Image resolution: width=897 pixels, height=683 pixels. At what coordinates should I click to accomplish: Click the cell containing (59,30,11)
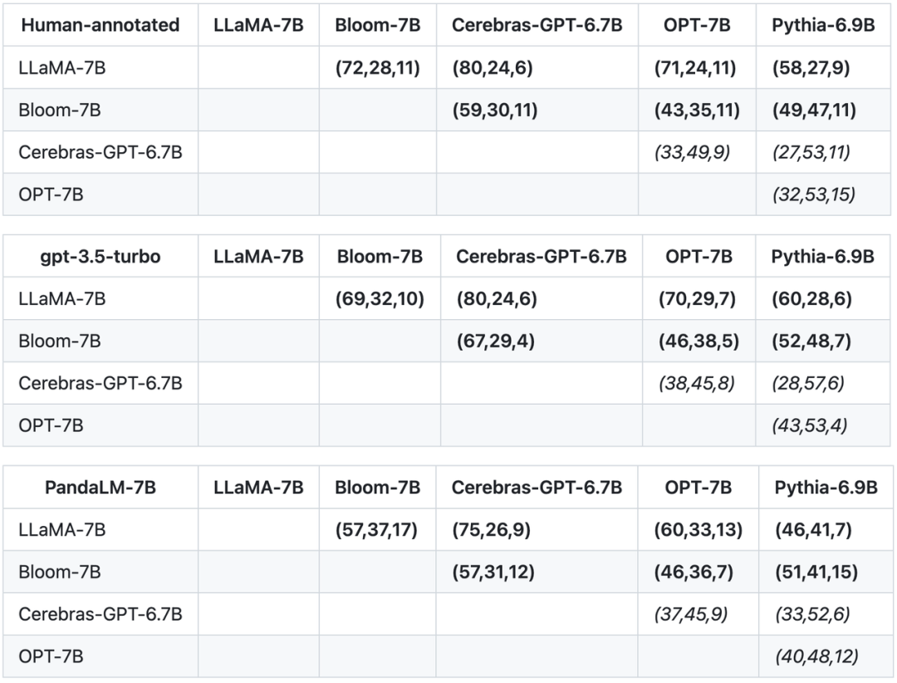point(496,111)
